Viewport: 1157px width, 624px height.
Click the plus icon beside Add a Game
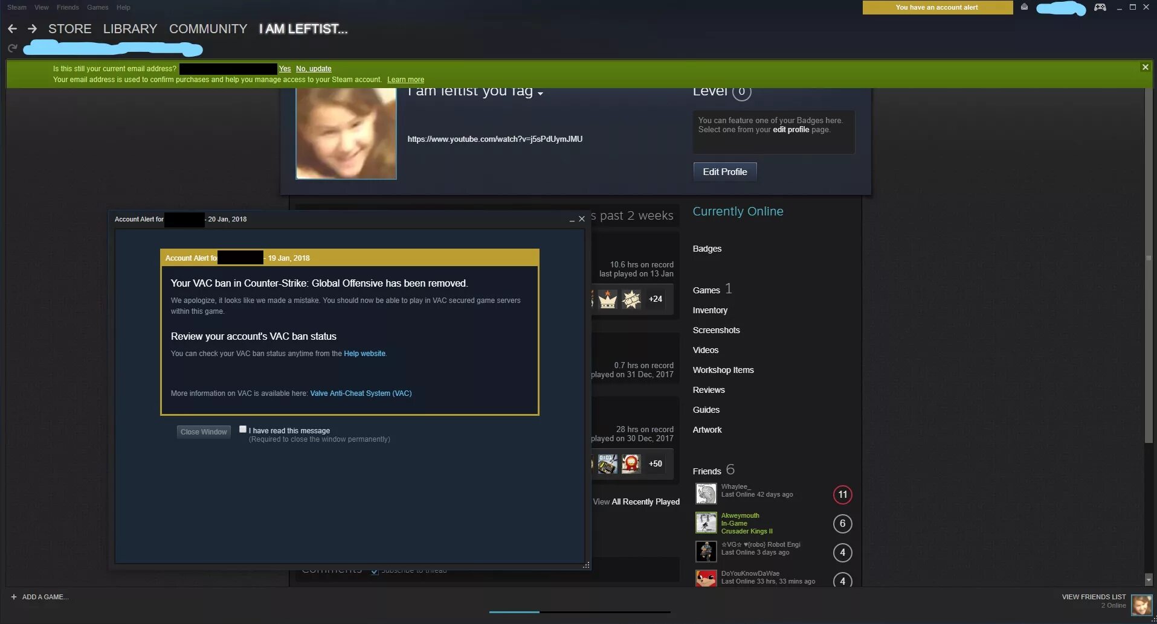(14, 597)
